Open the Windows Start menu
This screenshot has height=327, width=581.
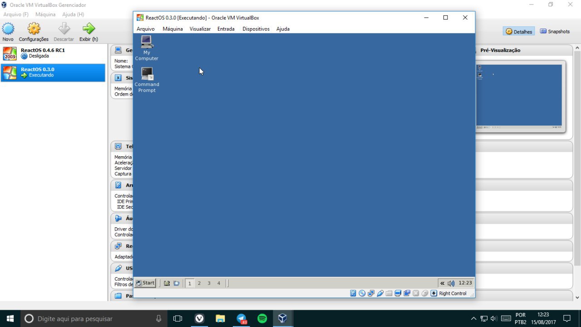10,318
